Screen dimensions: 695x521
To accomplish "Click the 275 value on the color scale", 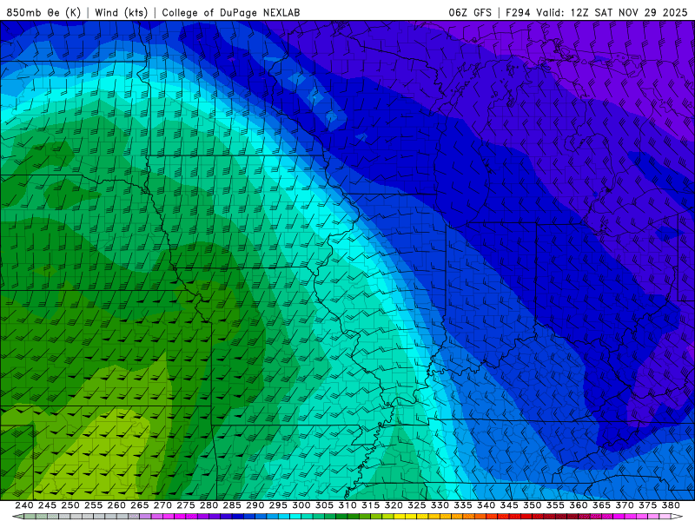I will pos(186,505).
